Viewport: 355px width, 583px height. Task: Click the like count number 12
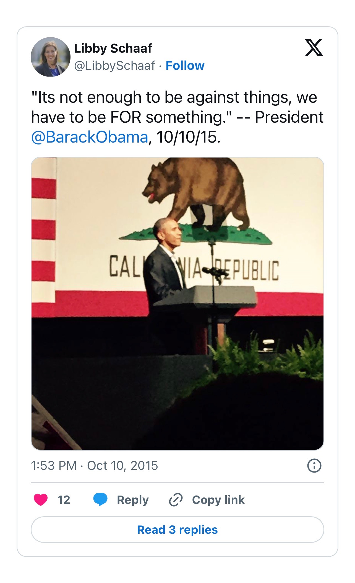[x=64, y=499]
